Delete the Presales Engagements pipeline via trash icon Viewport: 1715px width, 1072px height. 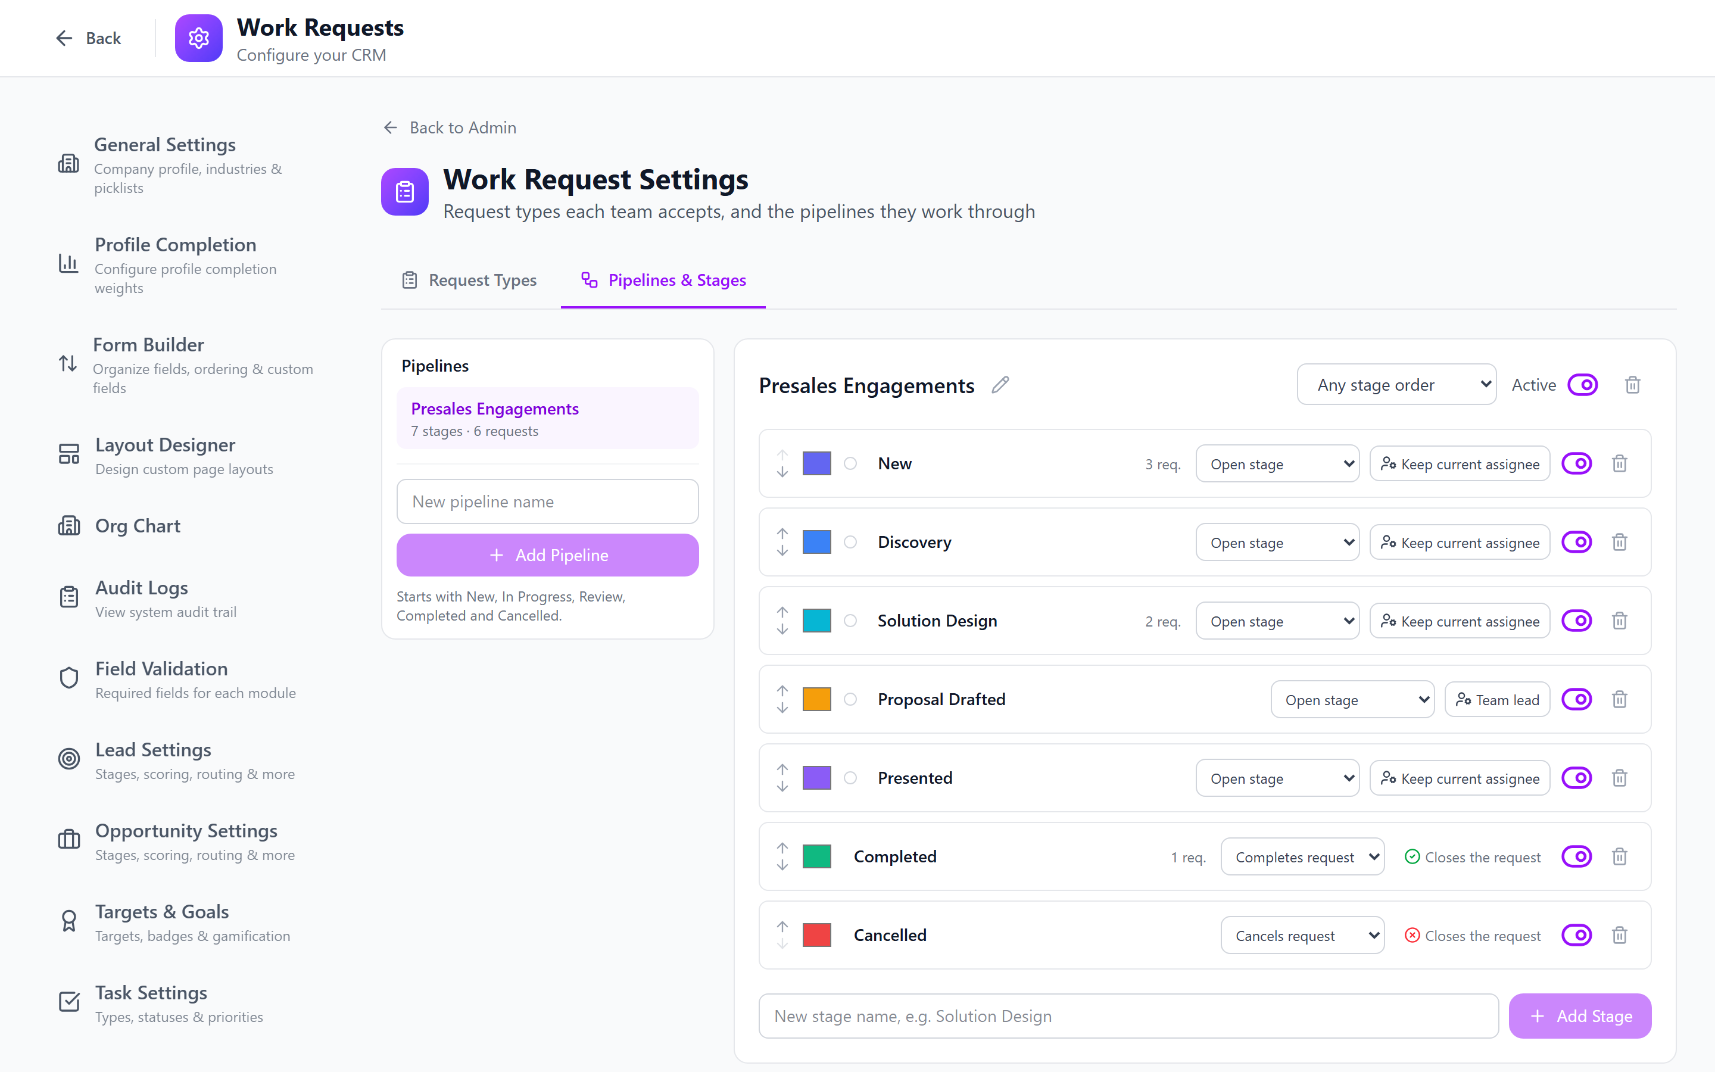pos(1633,385)
